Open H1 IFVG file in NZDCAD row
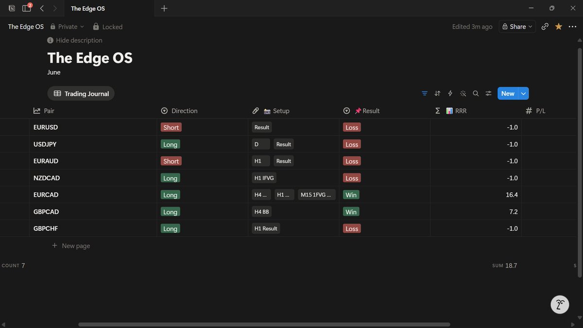The image size is (583, 328). pos(264,178)
